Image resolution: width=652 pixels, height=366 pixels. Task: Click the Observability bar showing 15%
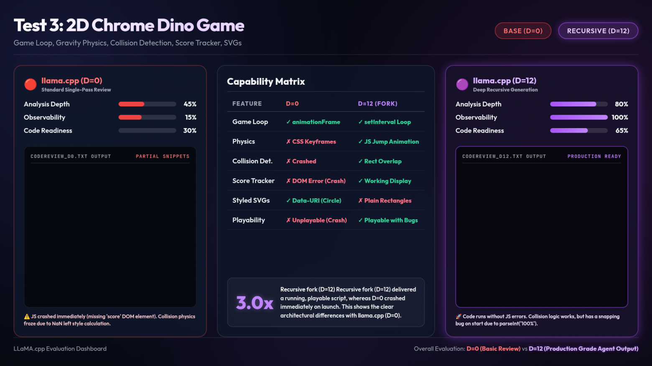[x=147, y=117]
